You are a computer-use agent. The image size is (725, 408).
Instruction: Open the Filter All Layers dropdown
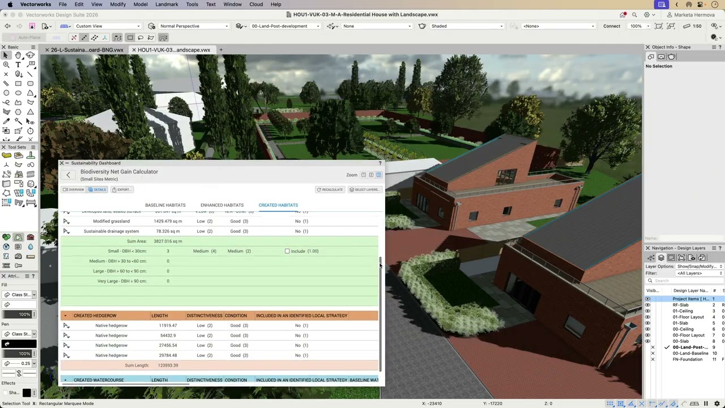(700, 273)
